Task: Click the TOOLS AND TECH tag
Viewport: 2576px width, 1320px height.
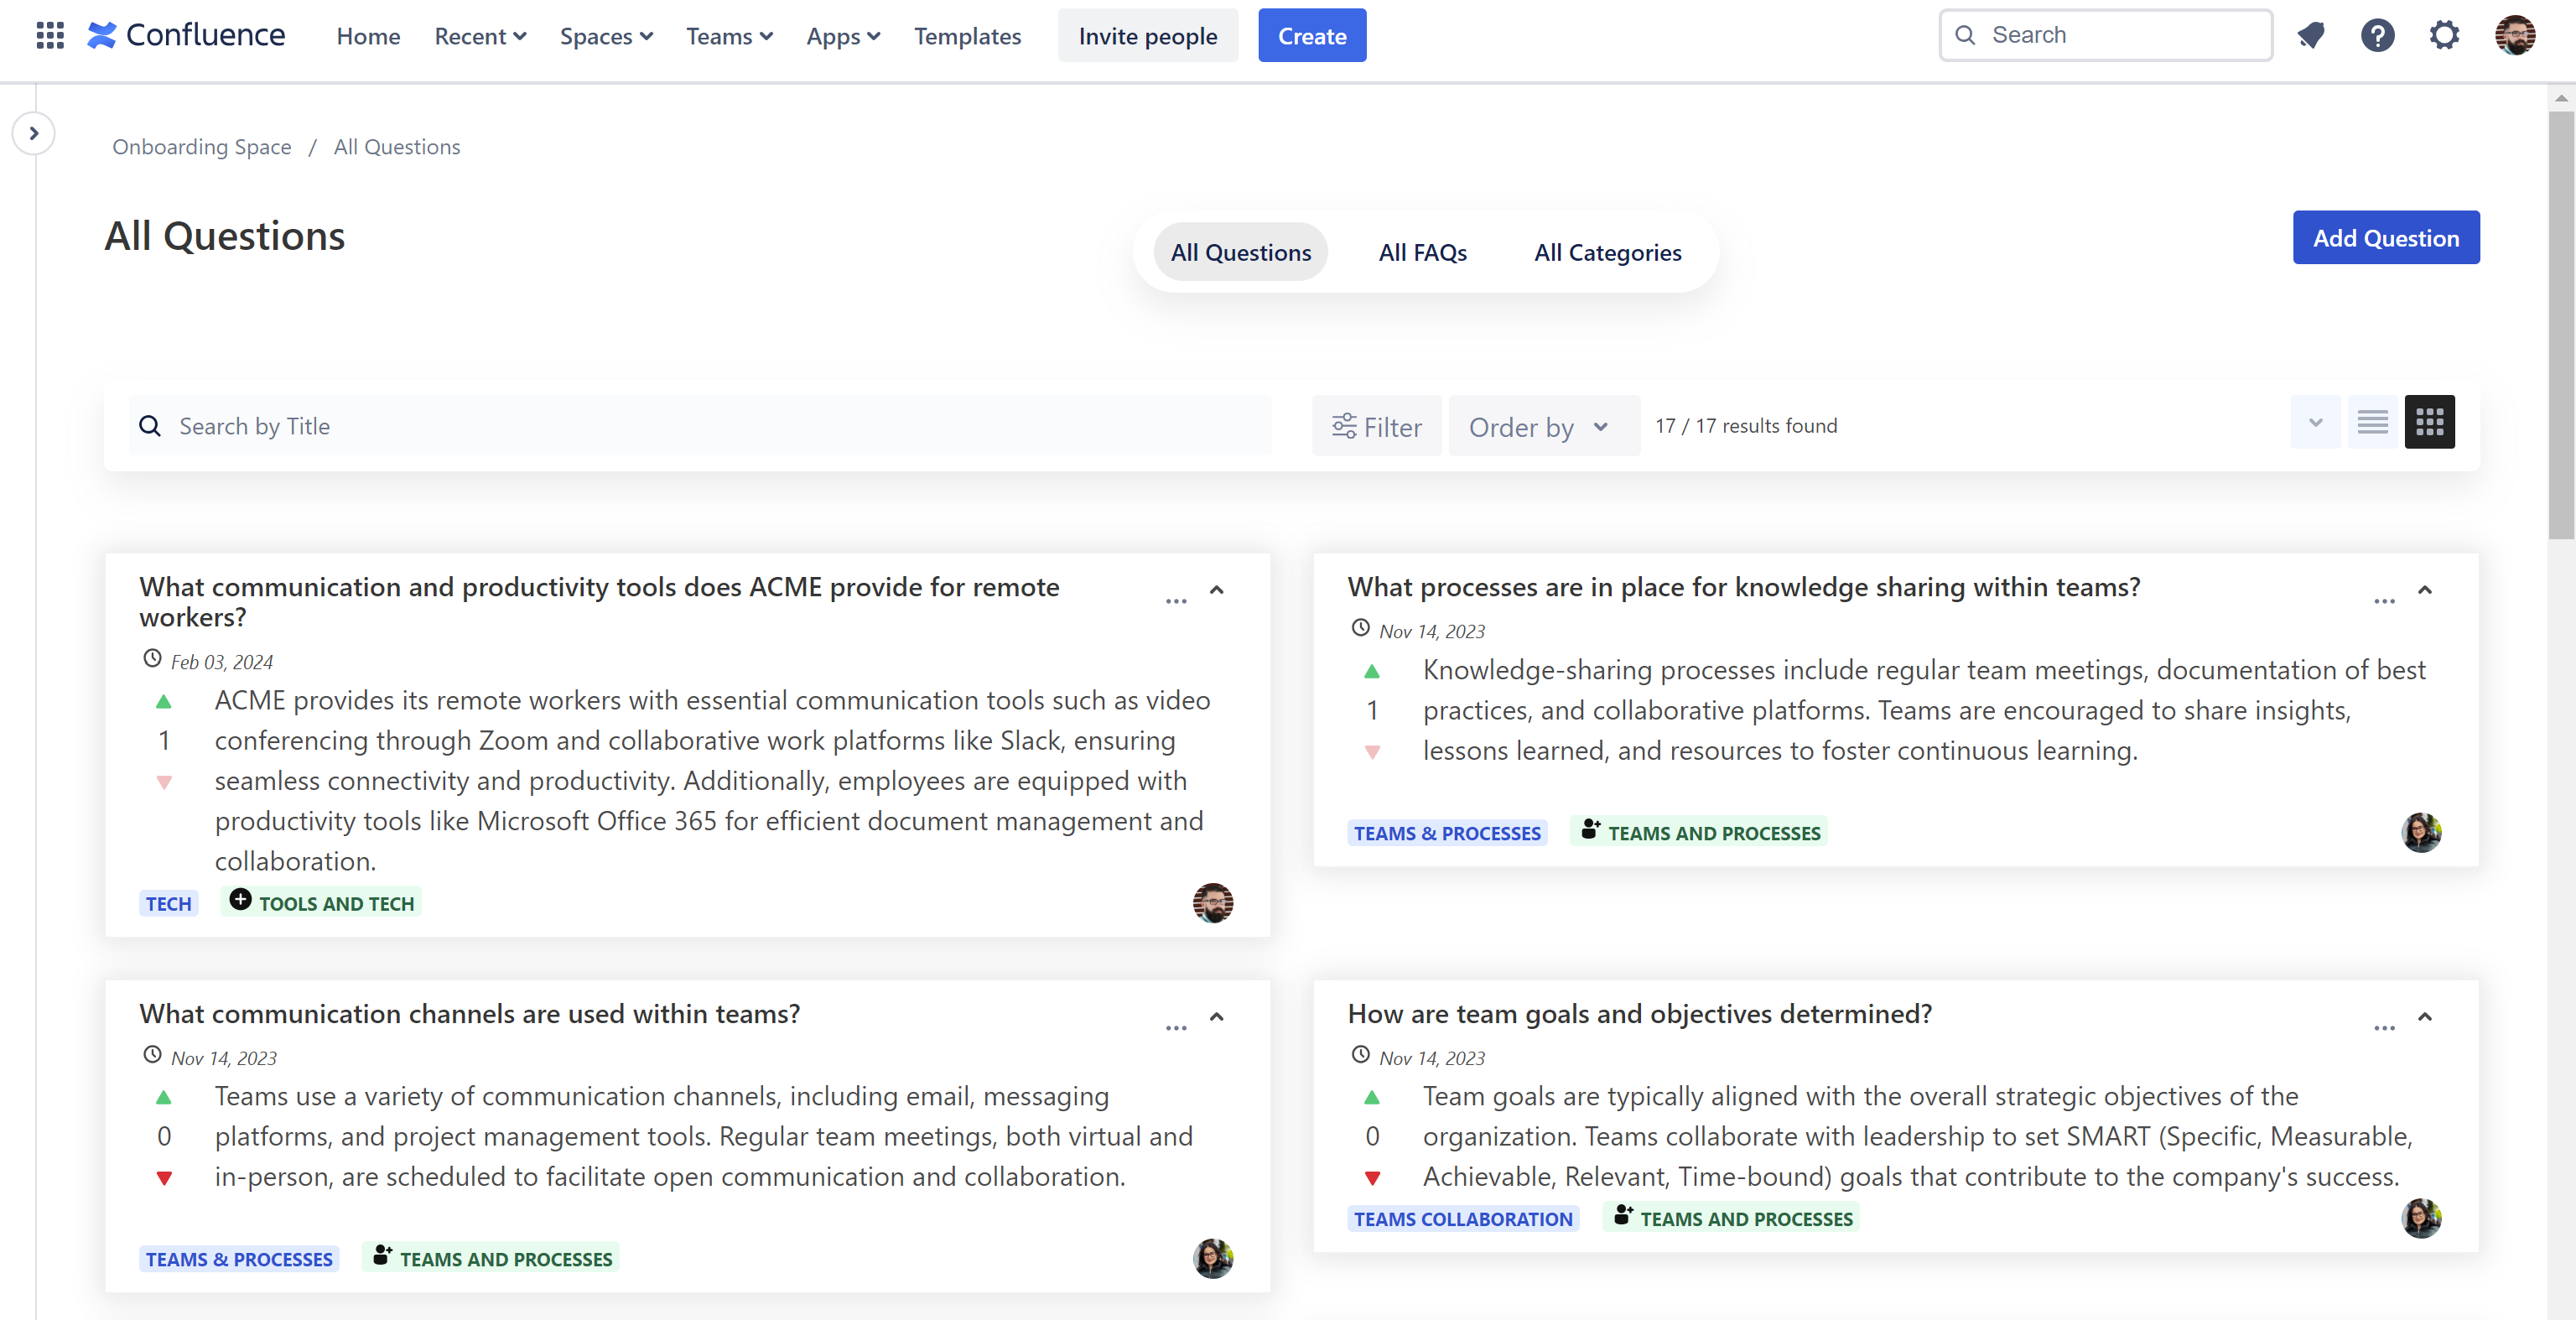Action: 320,902
